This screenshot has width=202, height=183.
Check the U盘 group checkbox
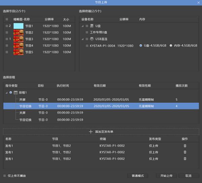[87, 26]
